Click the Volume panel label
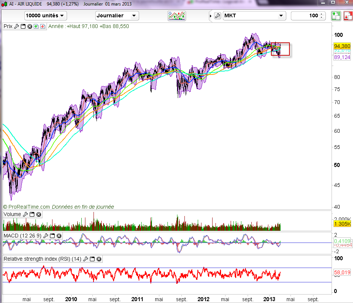353x303 pixels. (x=12, y=214)
